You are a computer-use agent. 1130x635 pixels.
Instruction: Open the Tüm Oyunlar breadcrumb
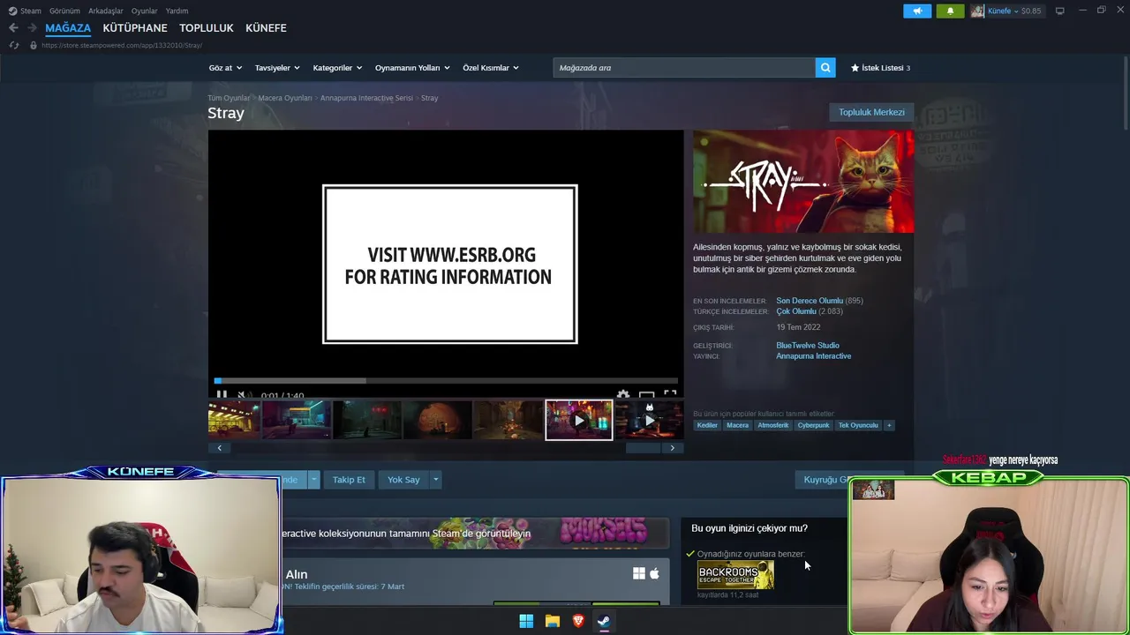(x=229, y=98)
